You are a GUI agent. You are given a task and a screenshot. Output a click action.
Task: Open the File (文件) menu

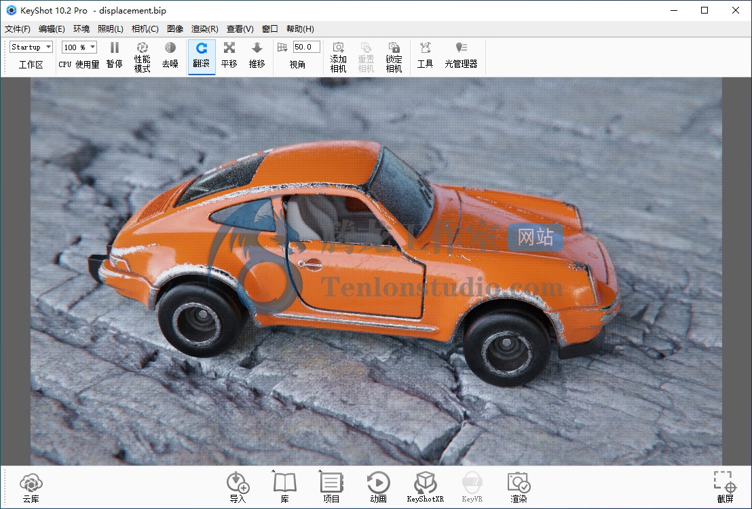coord(18,28)
